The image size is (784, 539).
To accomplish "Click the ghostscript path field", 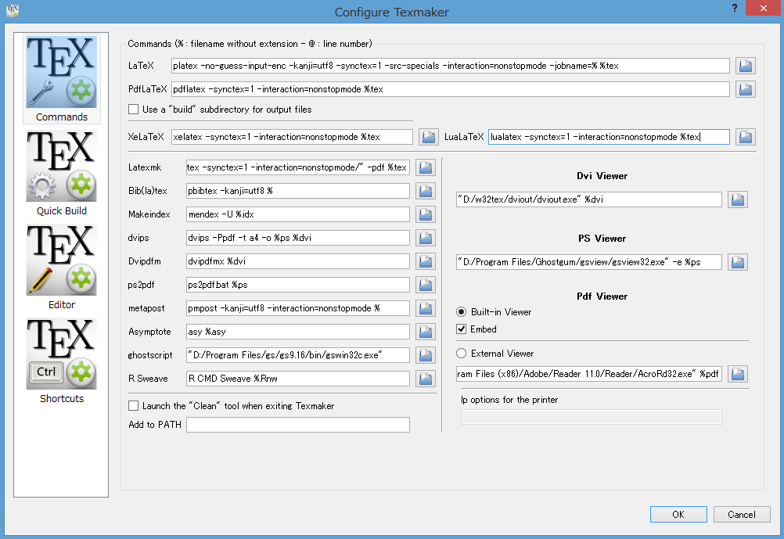I will click(x=297, y=355).
